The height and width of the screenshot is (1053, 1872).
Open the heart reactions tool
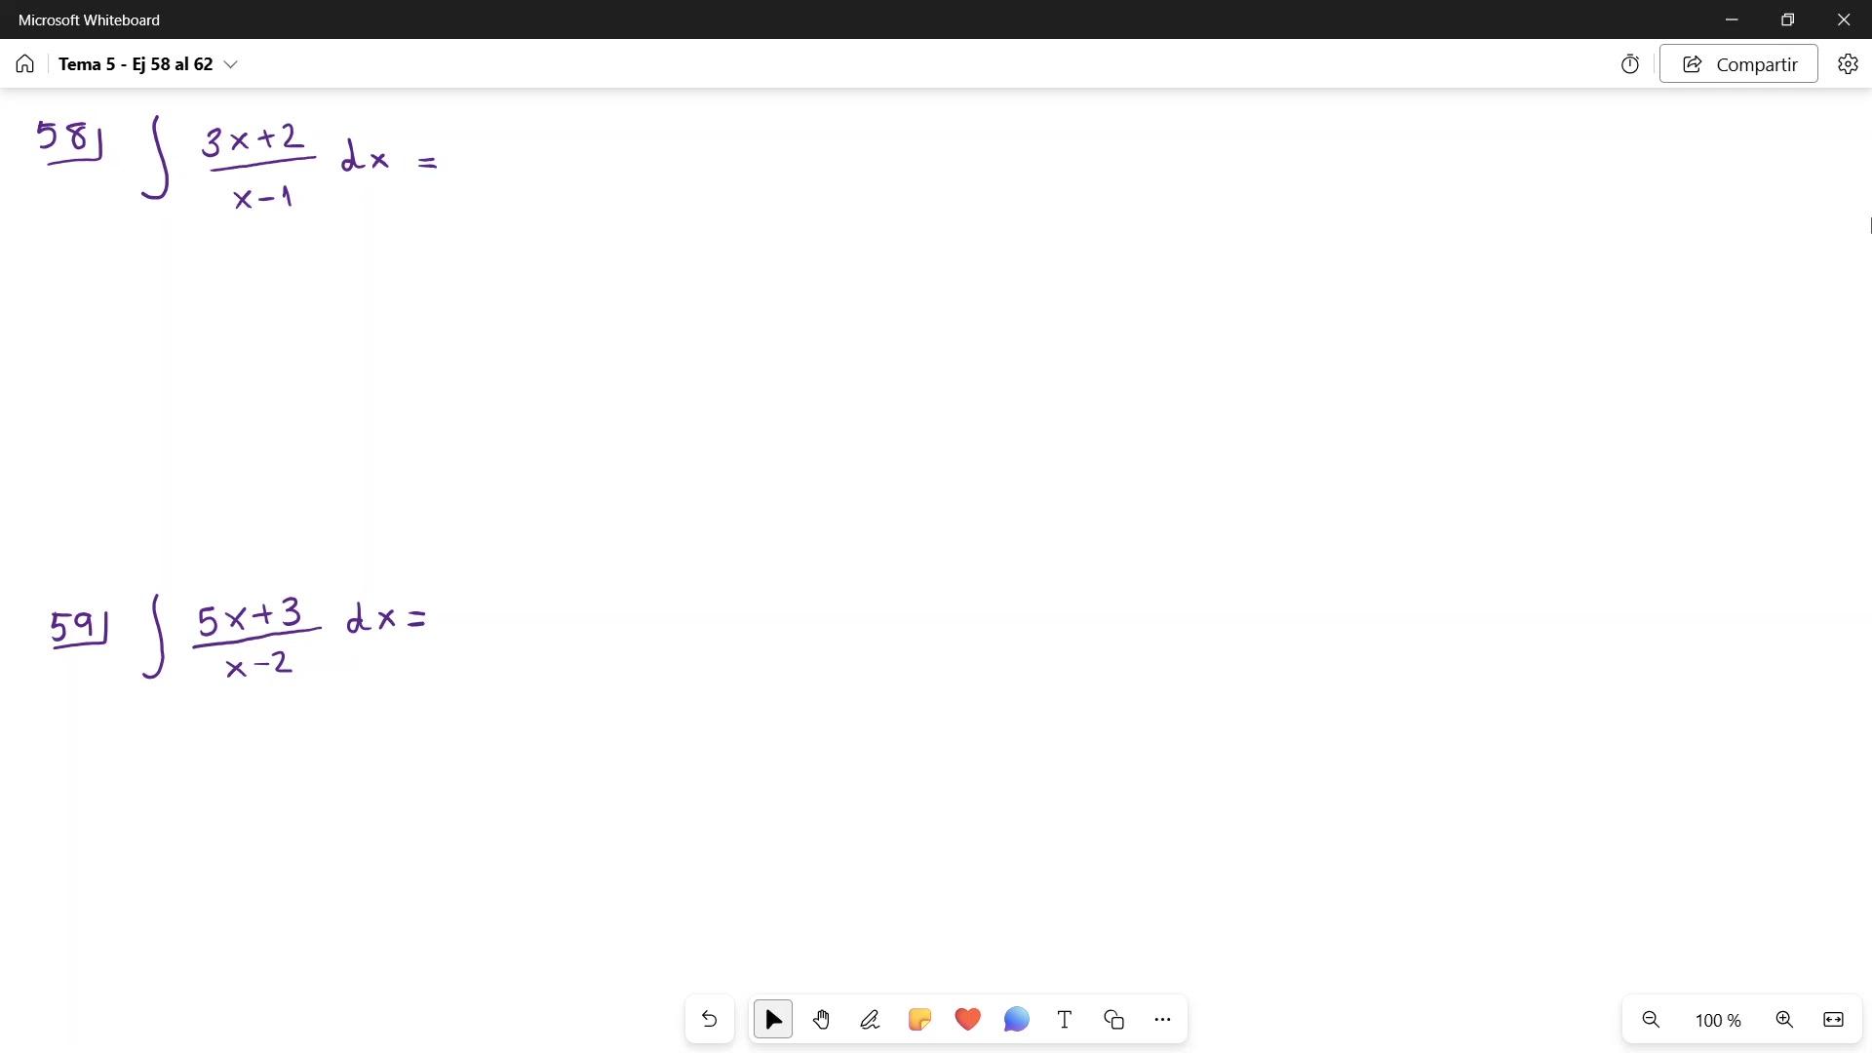click(967, 1020)
